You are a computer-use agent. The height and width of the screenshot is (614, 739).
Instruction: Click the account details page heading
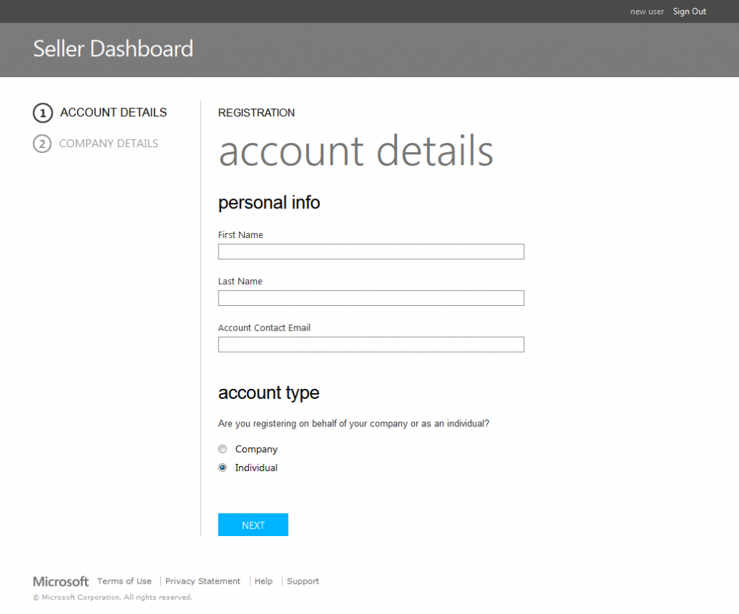point(356,152)
